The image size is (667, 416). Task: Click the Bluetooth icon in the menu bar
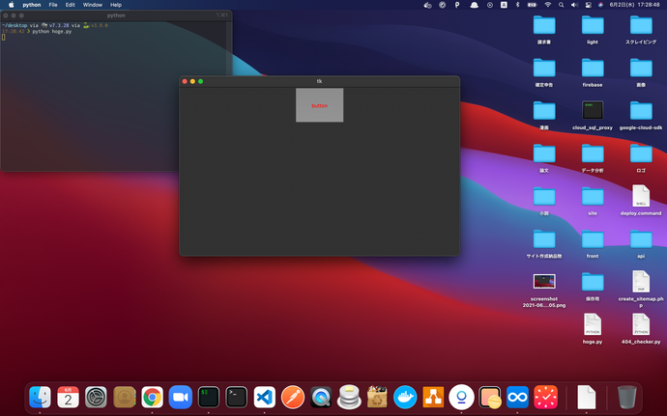[x=518, y=5]
